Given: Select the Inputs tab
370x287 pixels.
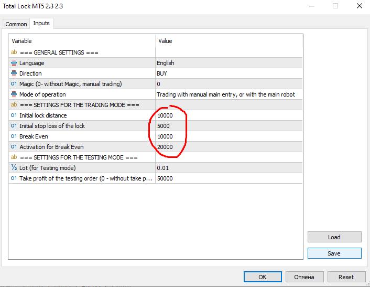Looking at the screenshot, I should pyautogui.click(x=41, y=23).
